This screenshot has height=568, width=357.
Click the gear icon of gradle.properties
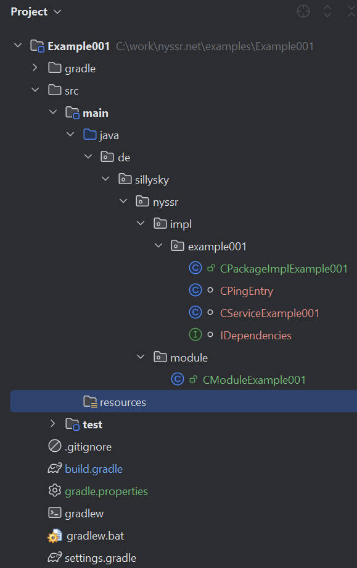54,491
